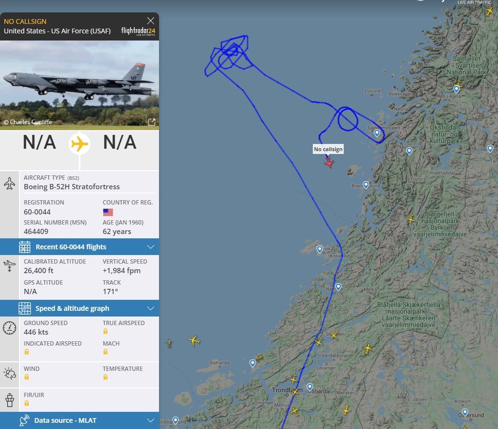Expand Recent 60-0044 flights section
Screen dimensions: 498x429
80,247
